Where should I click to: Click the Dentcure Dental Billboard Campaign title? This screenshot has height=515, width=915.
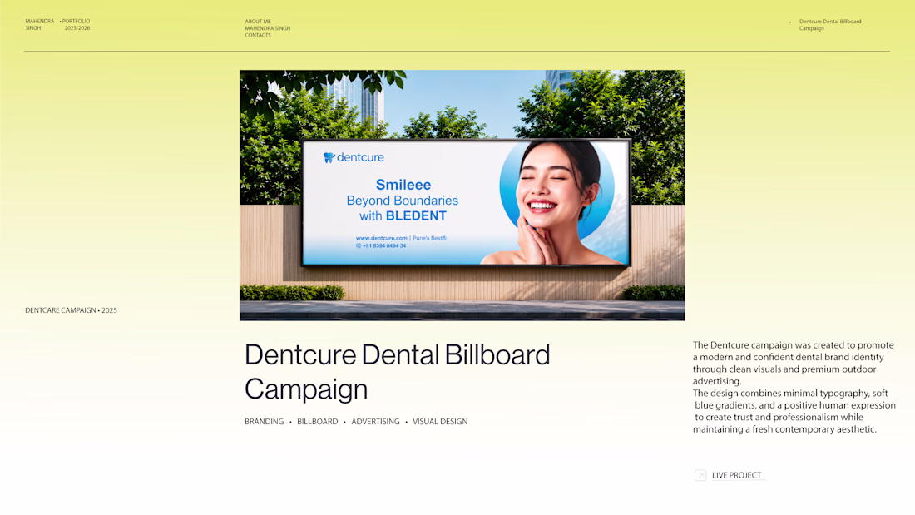[397, 371]
